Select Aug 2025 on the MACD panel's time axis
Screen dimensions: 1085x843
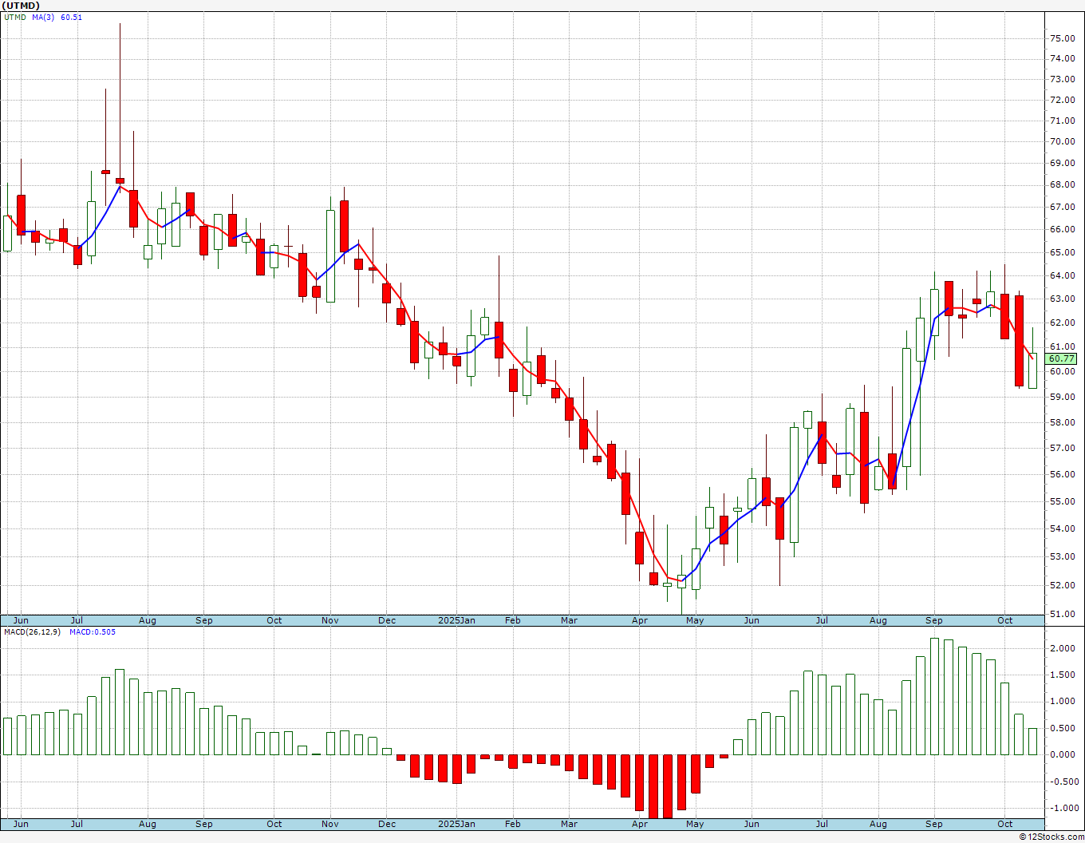point(878,824)
